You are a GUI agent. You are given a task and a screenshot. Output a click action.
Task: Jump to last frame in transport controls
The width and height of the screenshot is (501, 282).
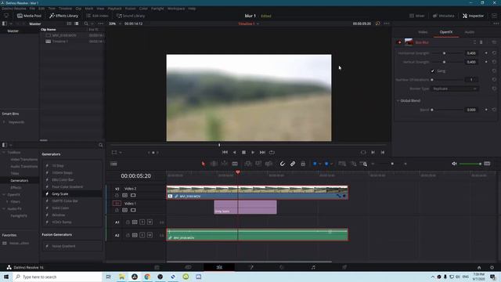click(262, 153)
